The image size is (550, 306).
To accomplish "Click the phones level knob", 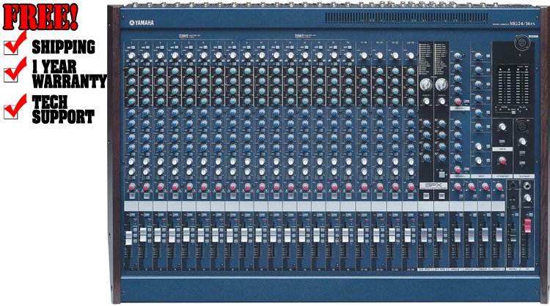I will 527,198.
